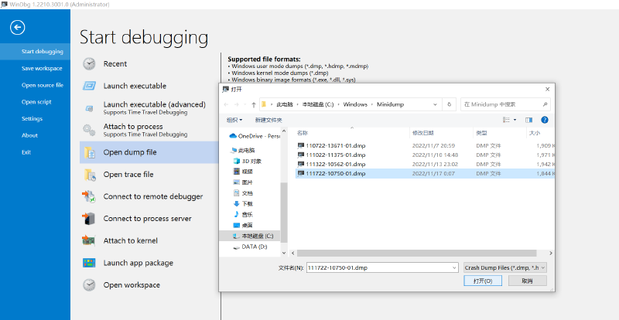Open recent locations dropdown in dialog

tap(245, 104)
